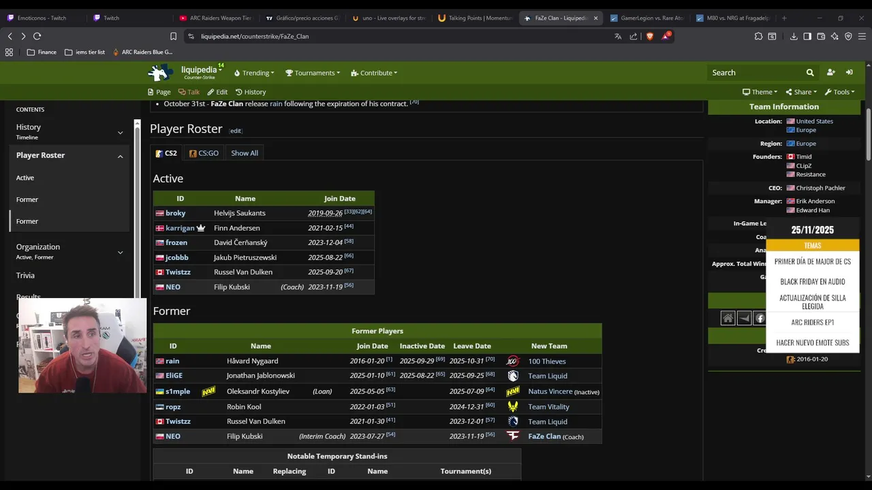Select the CS2 roster tab
This screenshot has height=490, width=872.
coord(166,153)
